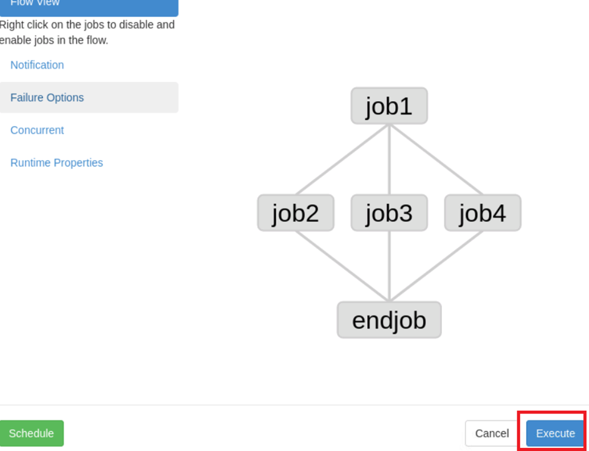589x451 pixels.
Task: Select the Failure Options tab
Action: point(47,97)
